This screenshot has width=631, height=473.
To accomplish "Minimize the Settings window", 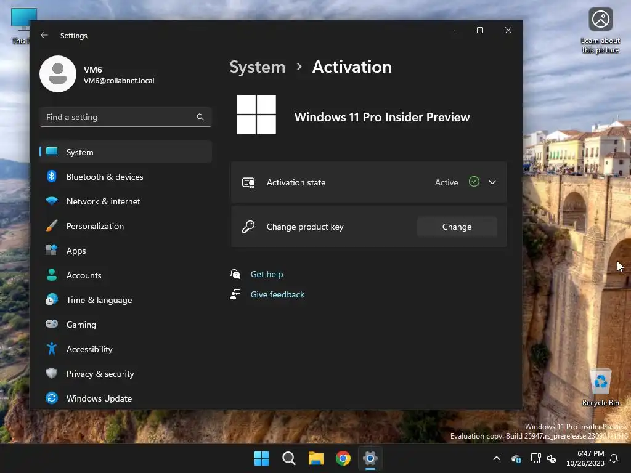I will click(x=452, y=30).
